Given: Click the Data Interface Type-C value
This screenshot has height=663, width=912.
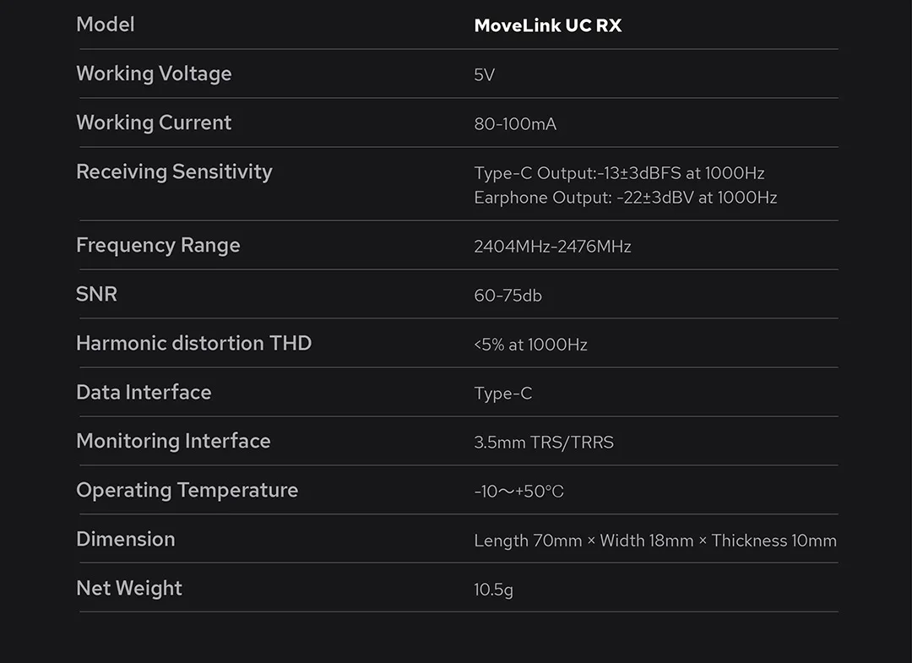Looking at the screenshot, I should click(x=503, y=394).
